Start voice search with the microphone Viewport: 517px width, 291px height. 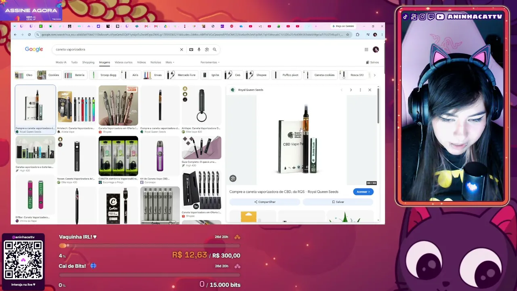(199, 49)
